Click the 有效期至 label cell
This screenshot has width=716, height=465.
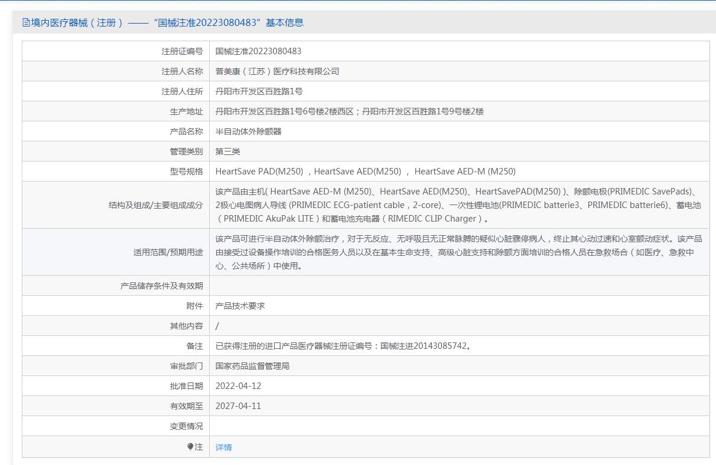(116, 406)
